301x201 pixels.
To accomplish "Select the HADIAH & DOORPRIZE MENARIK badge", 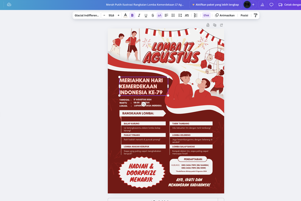I will (141, 173).
